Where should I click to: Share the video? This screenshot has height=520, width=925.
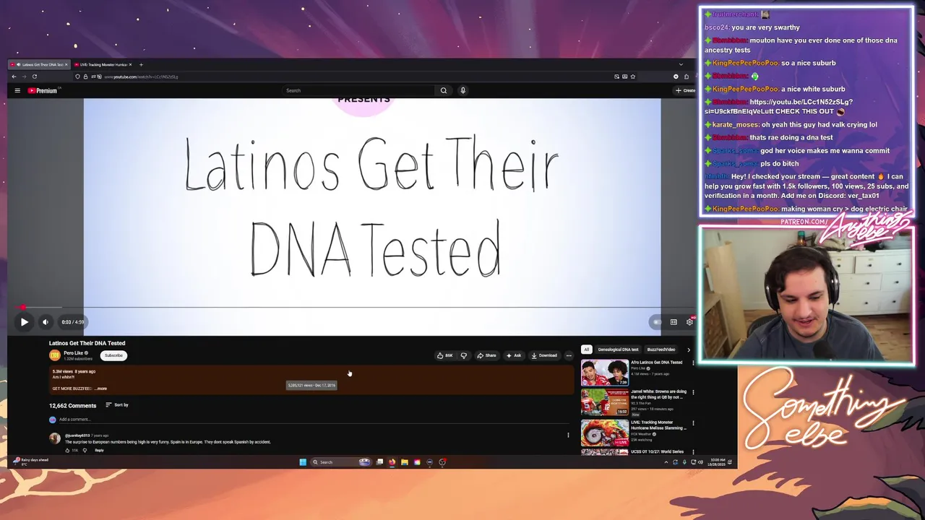coord(486,355)
